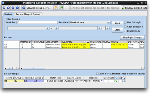Click the comment bubble column header icon
The image size is (150, 94).
point(116,78)
